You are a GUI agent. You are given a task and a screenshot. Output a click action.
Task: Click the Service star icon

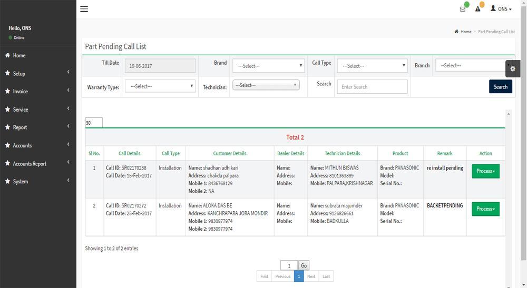click(7, 110)
